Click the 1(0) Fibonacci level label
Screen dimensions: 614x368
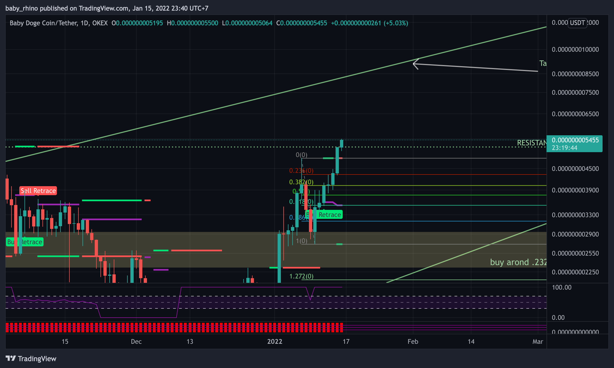302,241
